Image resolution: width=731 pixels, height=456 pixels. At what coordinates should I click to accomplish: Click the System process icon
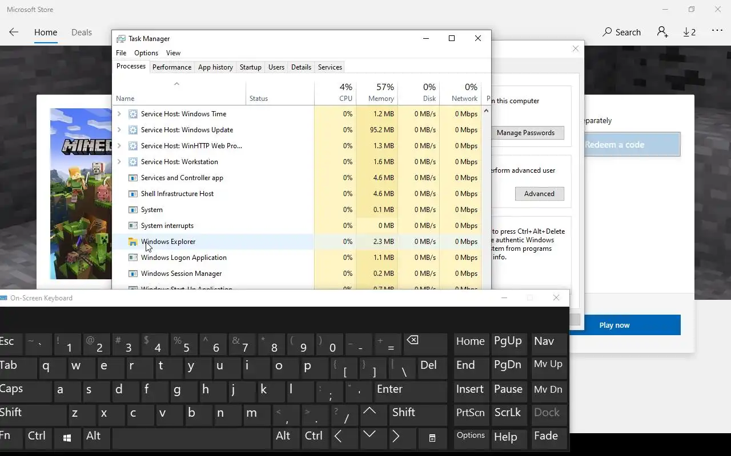click(x=133, y=210)
